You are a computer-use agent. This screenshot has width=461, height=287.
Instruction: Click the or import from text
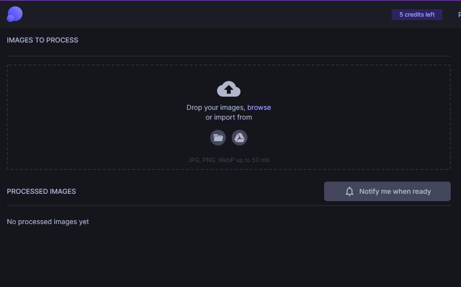coord(228,117)
